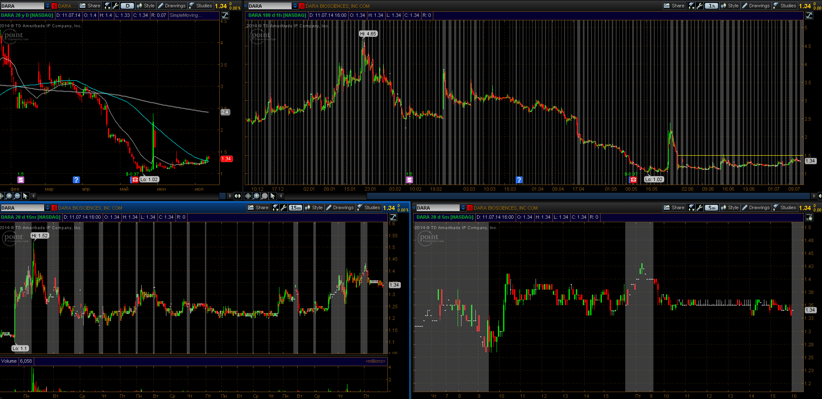Click Share button in the 15m panel
The image size is (822, 399).
click(258, 207)
